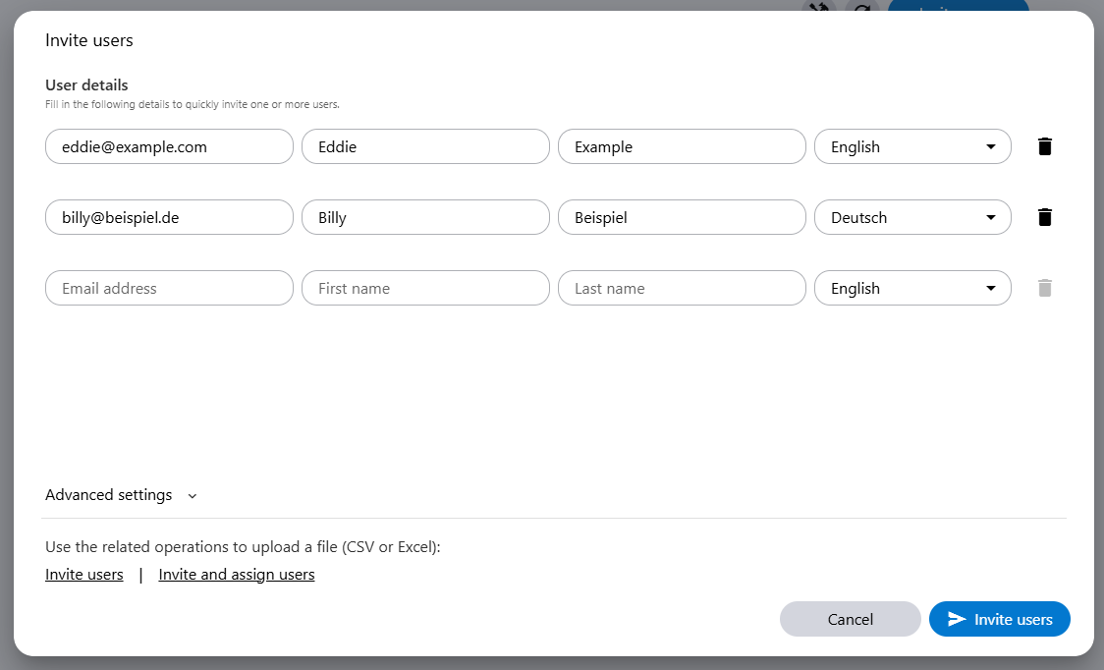1104x670 pixels.
Task: Open the language dropdown for Eddie
Action: pyautogui.click(x=912, y=146)
